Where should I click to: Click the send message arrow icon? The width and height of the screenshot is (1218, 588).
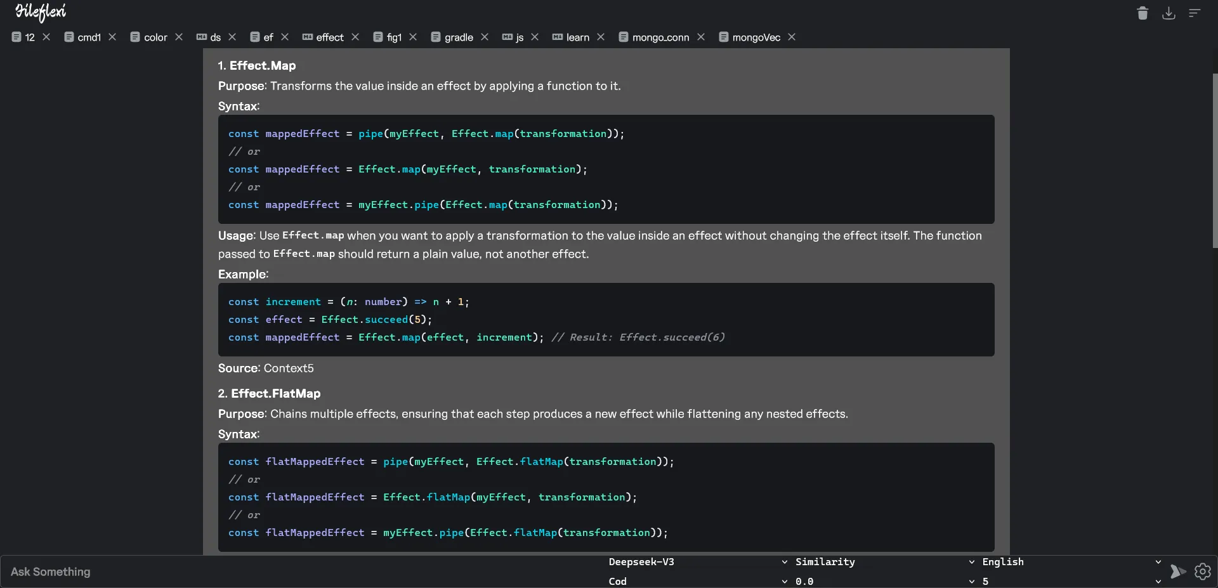point(1177,572)
